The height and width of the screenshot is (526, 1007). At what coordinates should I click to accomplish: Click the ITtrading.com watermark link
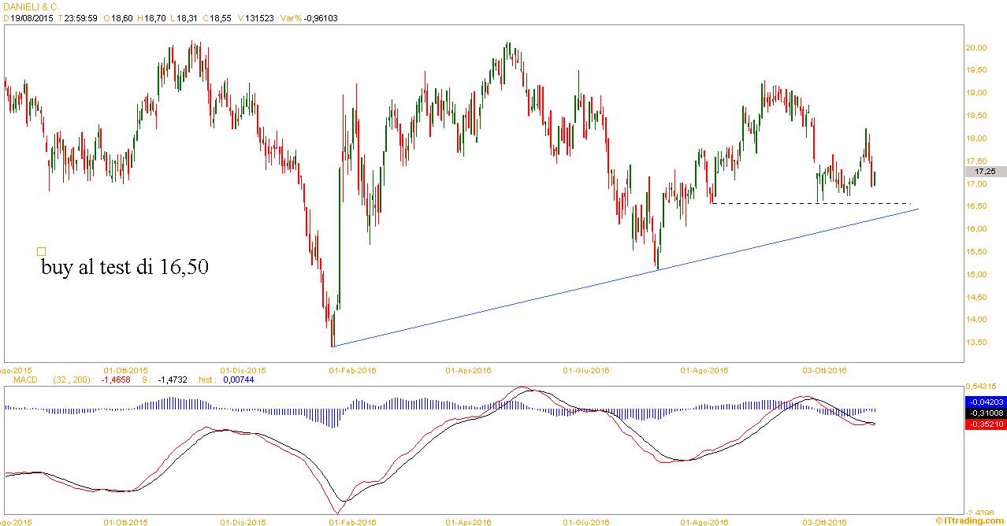coord(970,520)
